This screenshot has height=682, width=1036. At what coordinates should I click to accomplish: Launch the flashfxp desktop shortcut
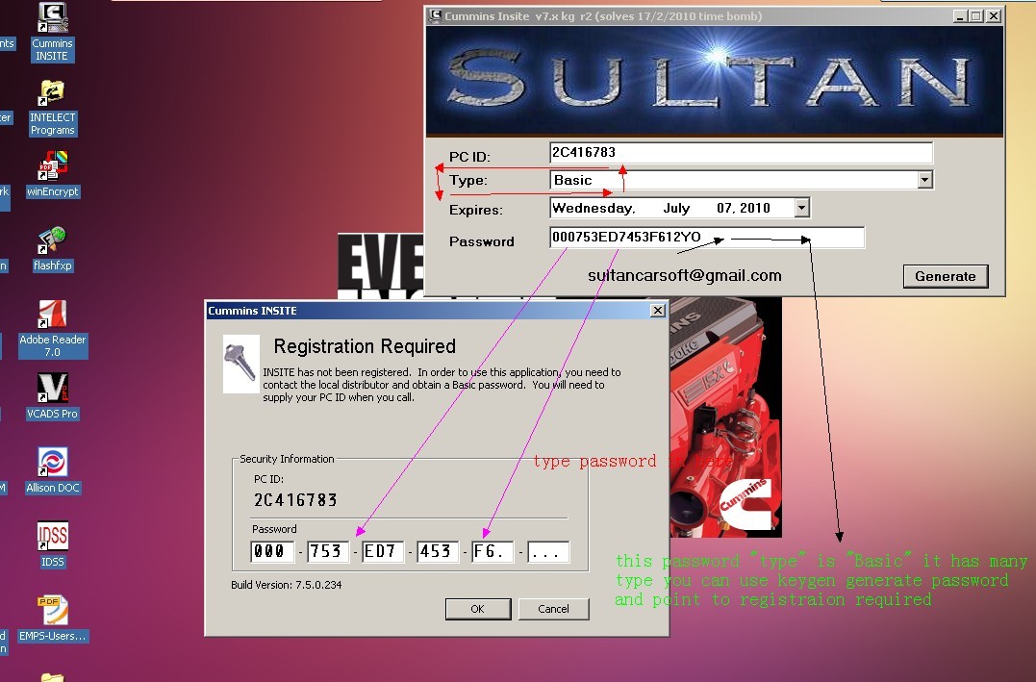coord(52,240)
